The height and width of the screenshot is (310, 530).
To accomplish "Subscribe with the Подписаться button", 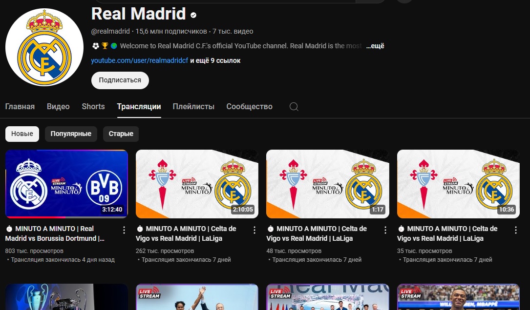I will 120,80.
